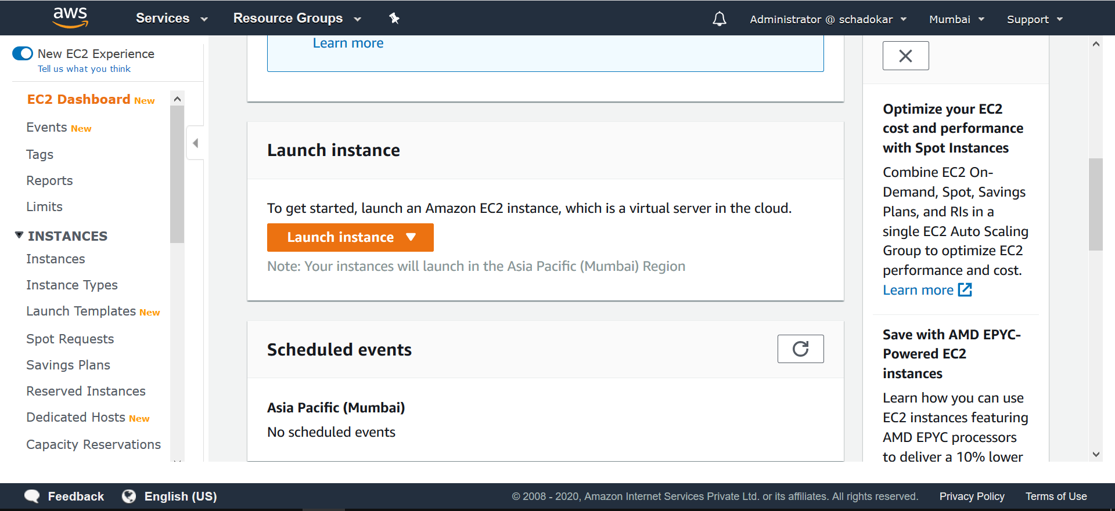The image size is (1115, 511).
Task: Open the Privacy Policy link
Action: point(972,496)
